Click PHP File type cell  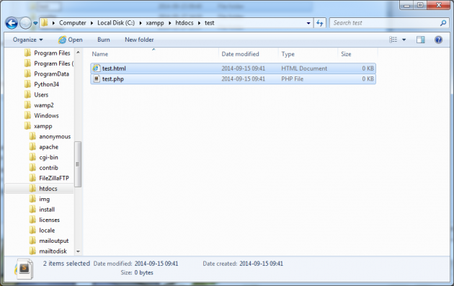pos(292,79)
